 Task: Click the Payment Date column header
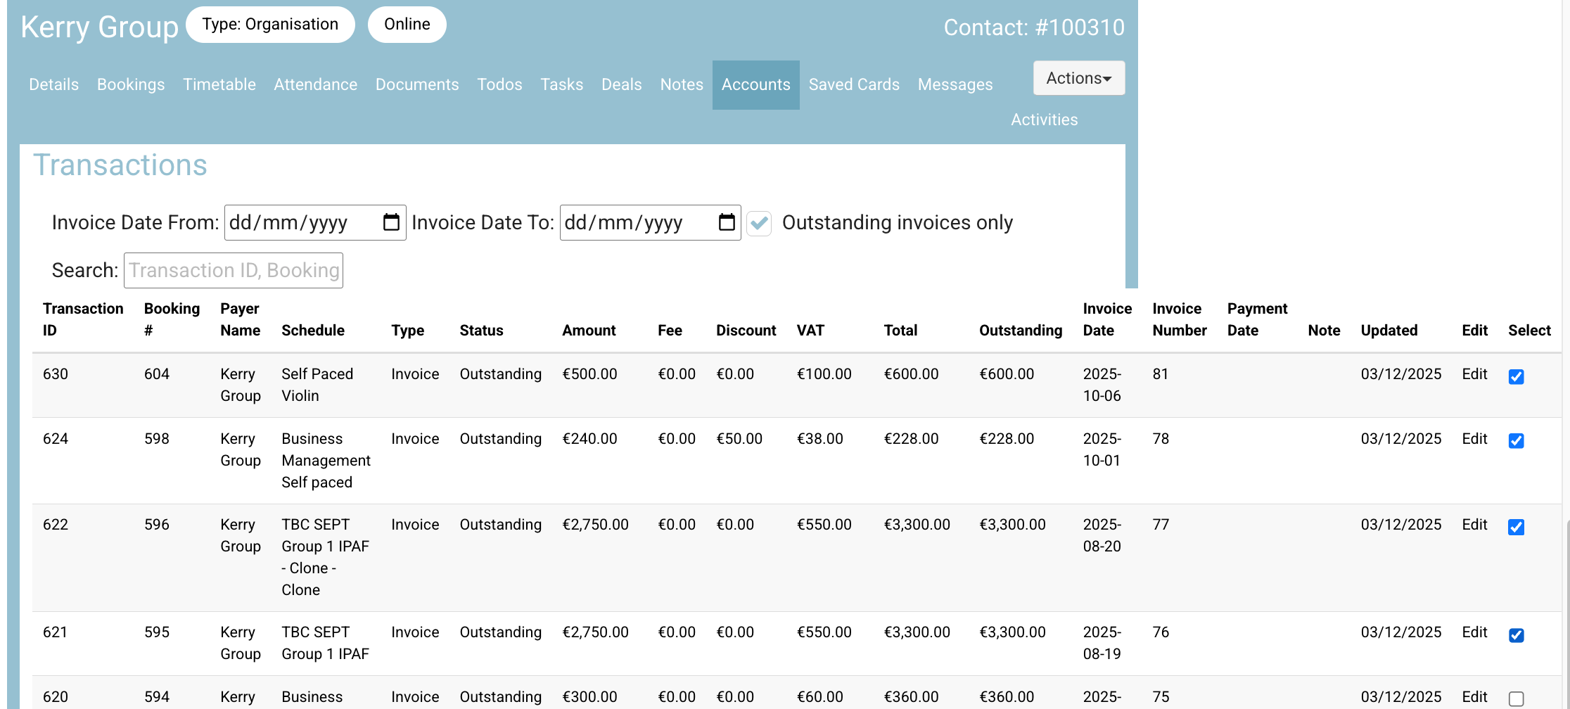pos(1257,319)
